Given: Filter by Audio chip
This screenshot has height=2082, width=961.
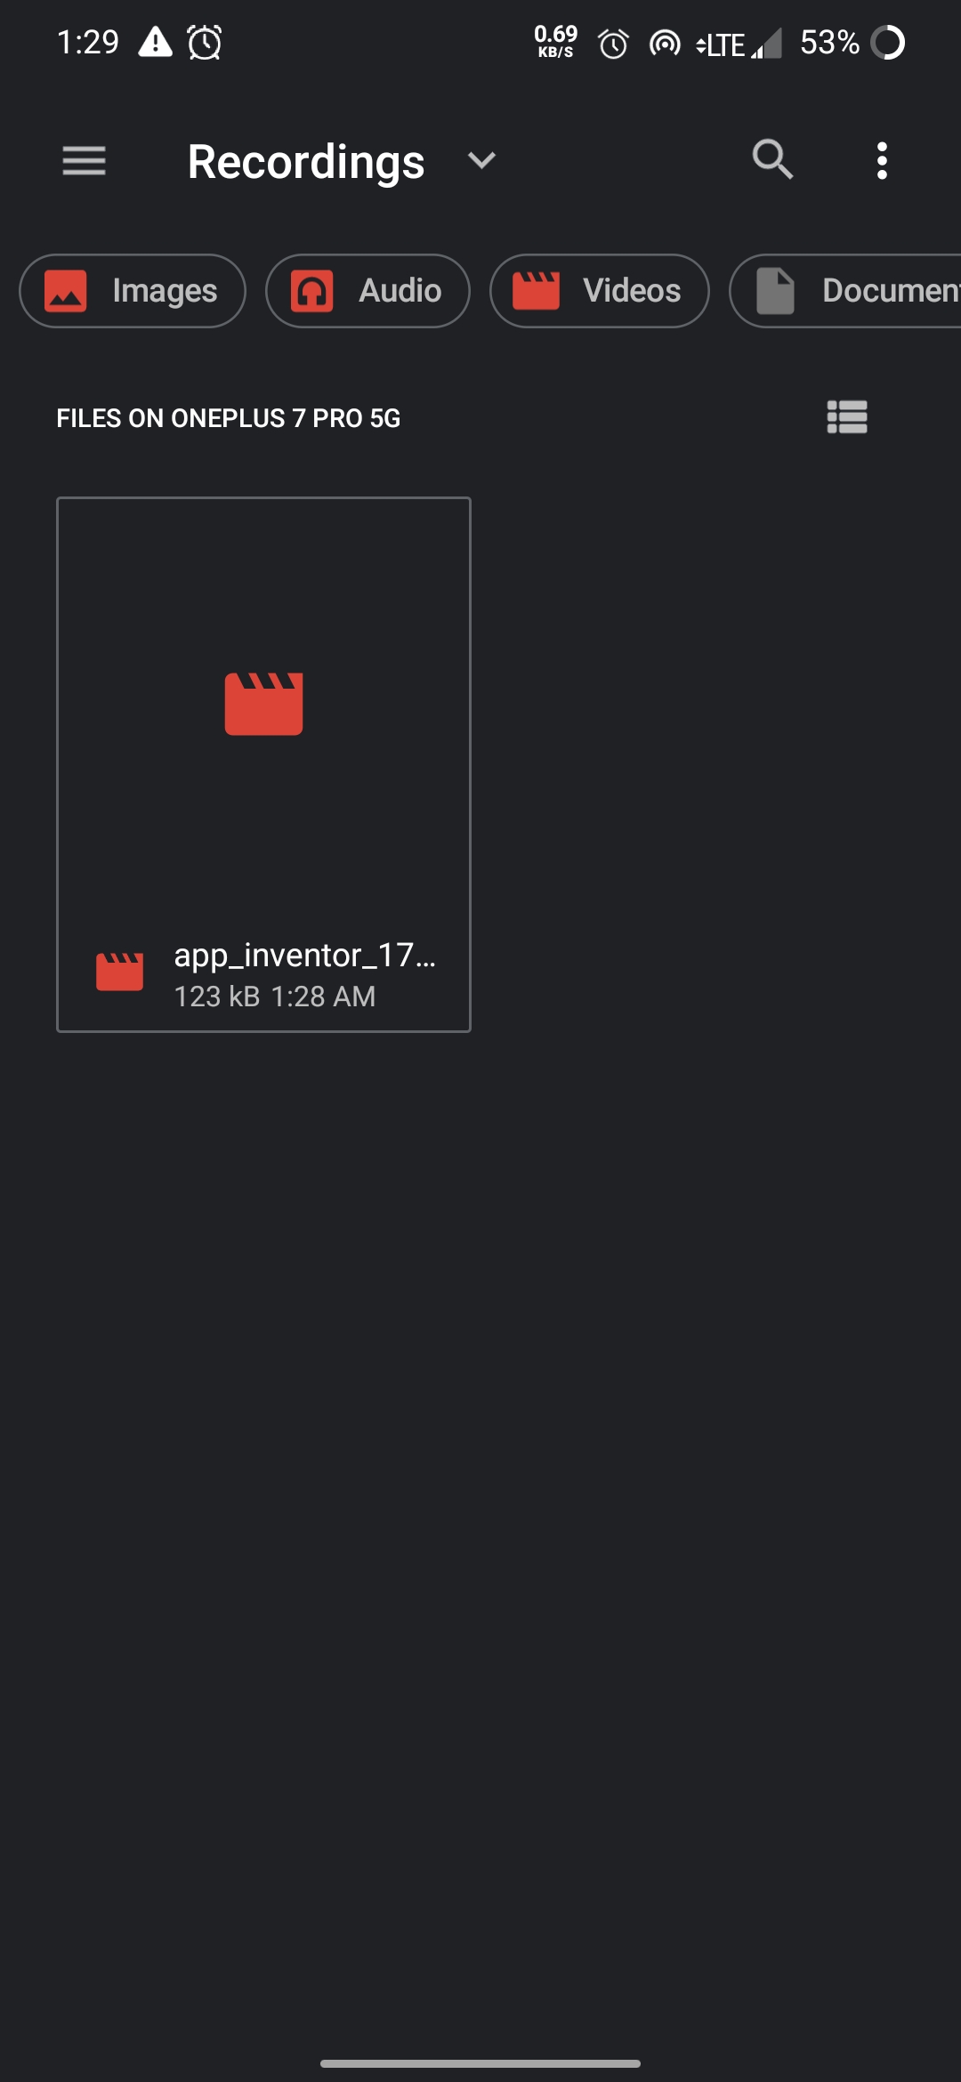Looking at the screenshot, I should (367, 291).
